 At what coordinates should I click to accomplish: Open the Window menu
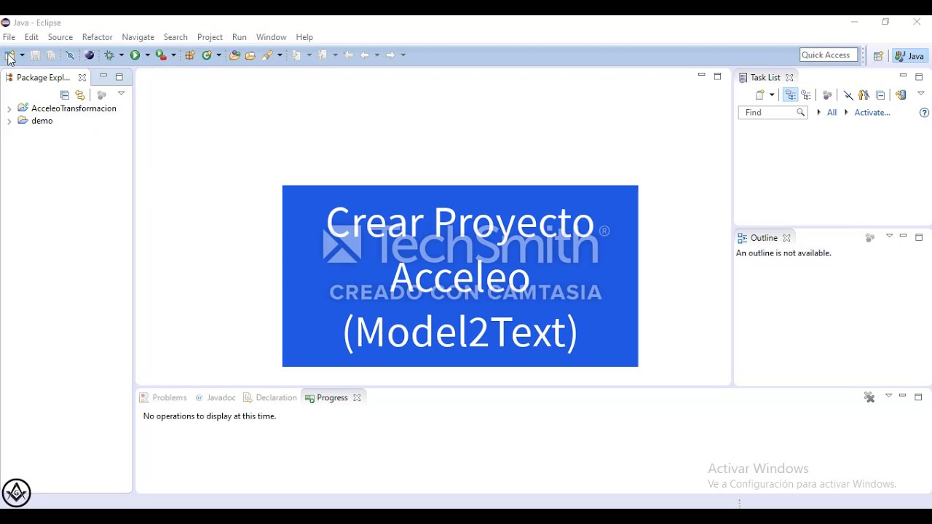[271, 37]
